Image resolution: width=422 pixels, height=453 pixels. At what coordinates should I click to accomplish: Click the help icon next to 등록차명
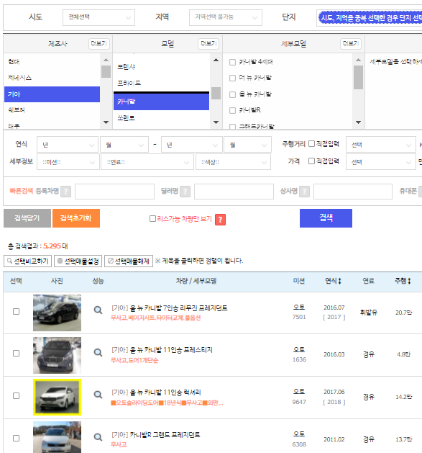(65, 192)
